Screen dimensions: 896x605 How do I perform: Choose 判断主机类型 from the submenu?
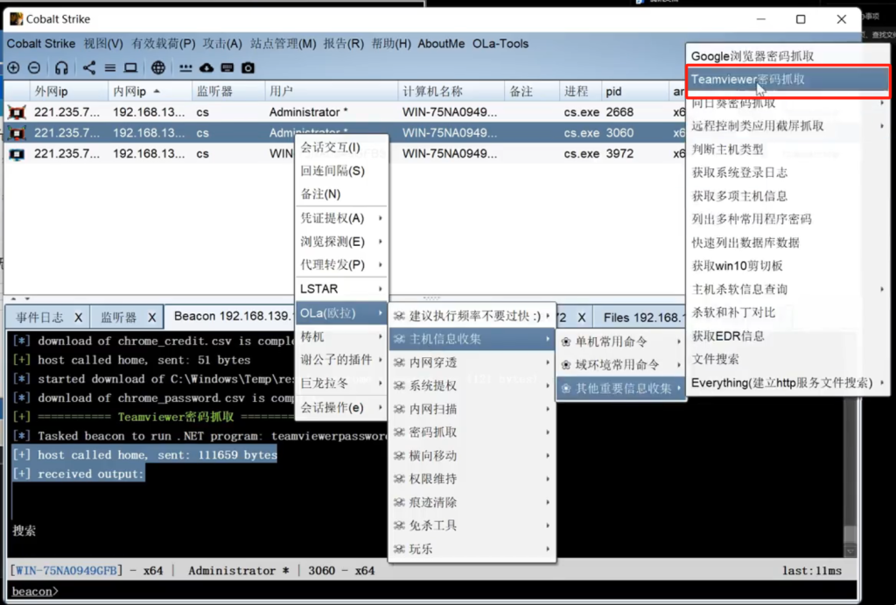[787, 150]
